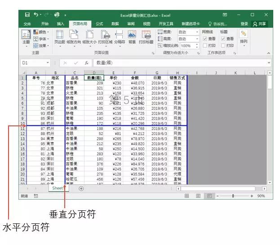Click horizontal scrollbar right arrow

(264, 188)
